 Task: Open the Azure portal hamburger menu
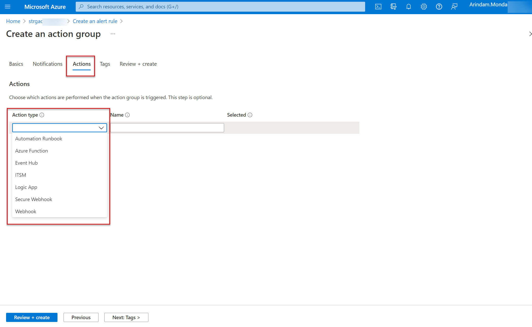click(8, 7)
